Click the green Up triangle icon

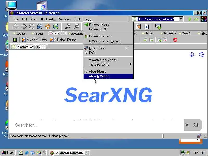pyautogui.click(x=196, y=19)
